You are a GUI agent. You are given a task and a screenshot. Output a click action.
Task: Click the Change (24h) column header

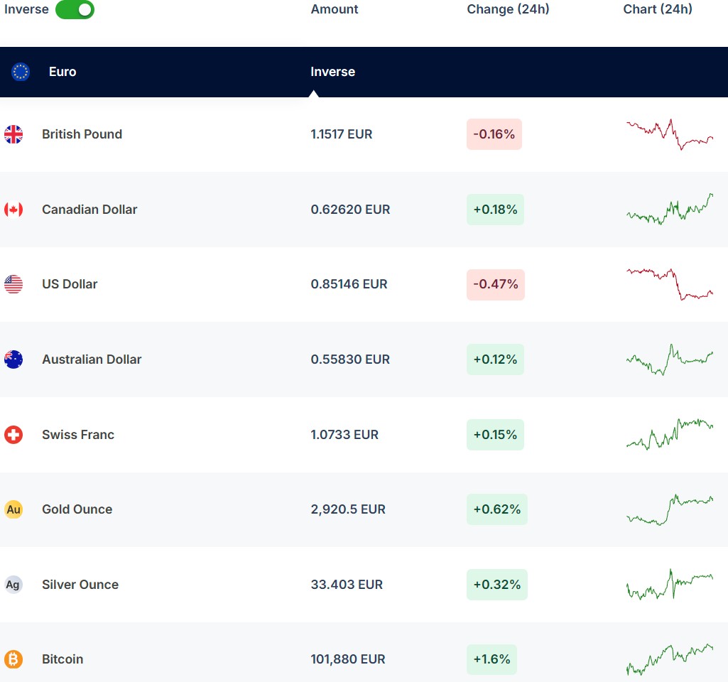click(508, 9)
